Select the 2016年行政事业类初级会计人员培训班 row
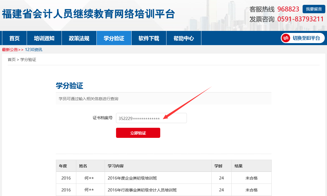327x196 pixels. point(142,190)
